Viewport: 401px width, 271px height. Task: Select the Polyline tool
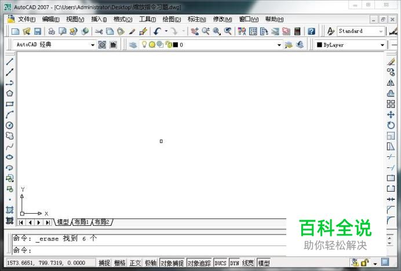pyautogui.click(x=9, y=83)
